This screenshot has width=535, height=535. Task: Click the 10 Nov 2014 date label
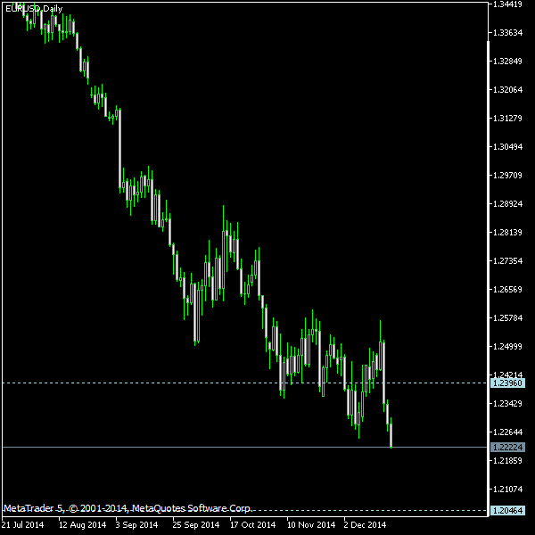coord(311,524)
